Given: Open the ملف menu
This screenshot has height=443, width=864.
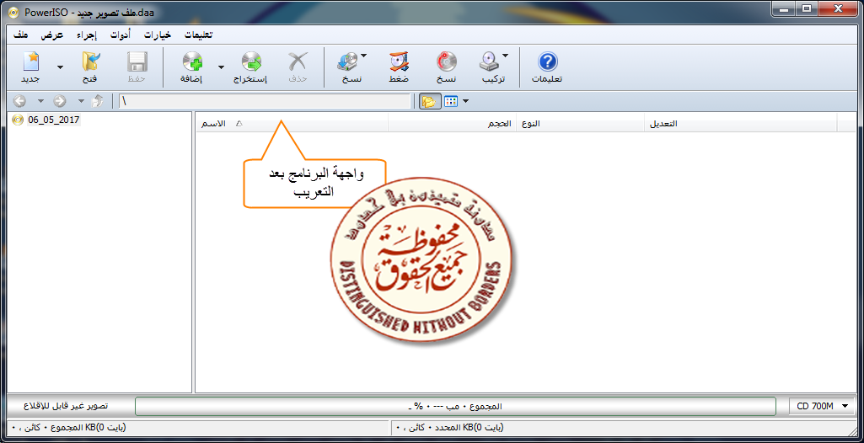Looking at the screenshot, I should 21,35.
